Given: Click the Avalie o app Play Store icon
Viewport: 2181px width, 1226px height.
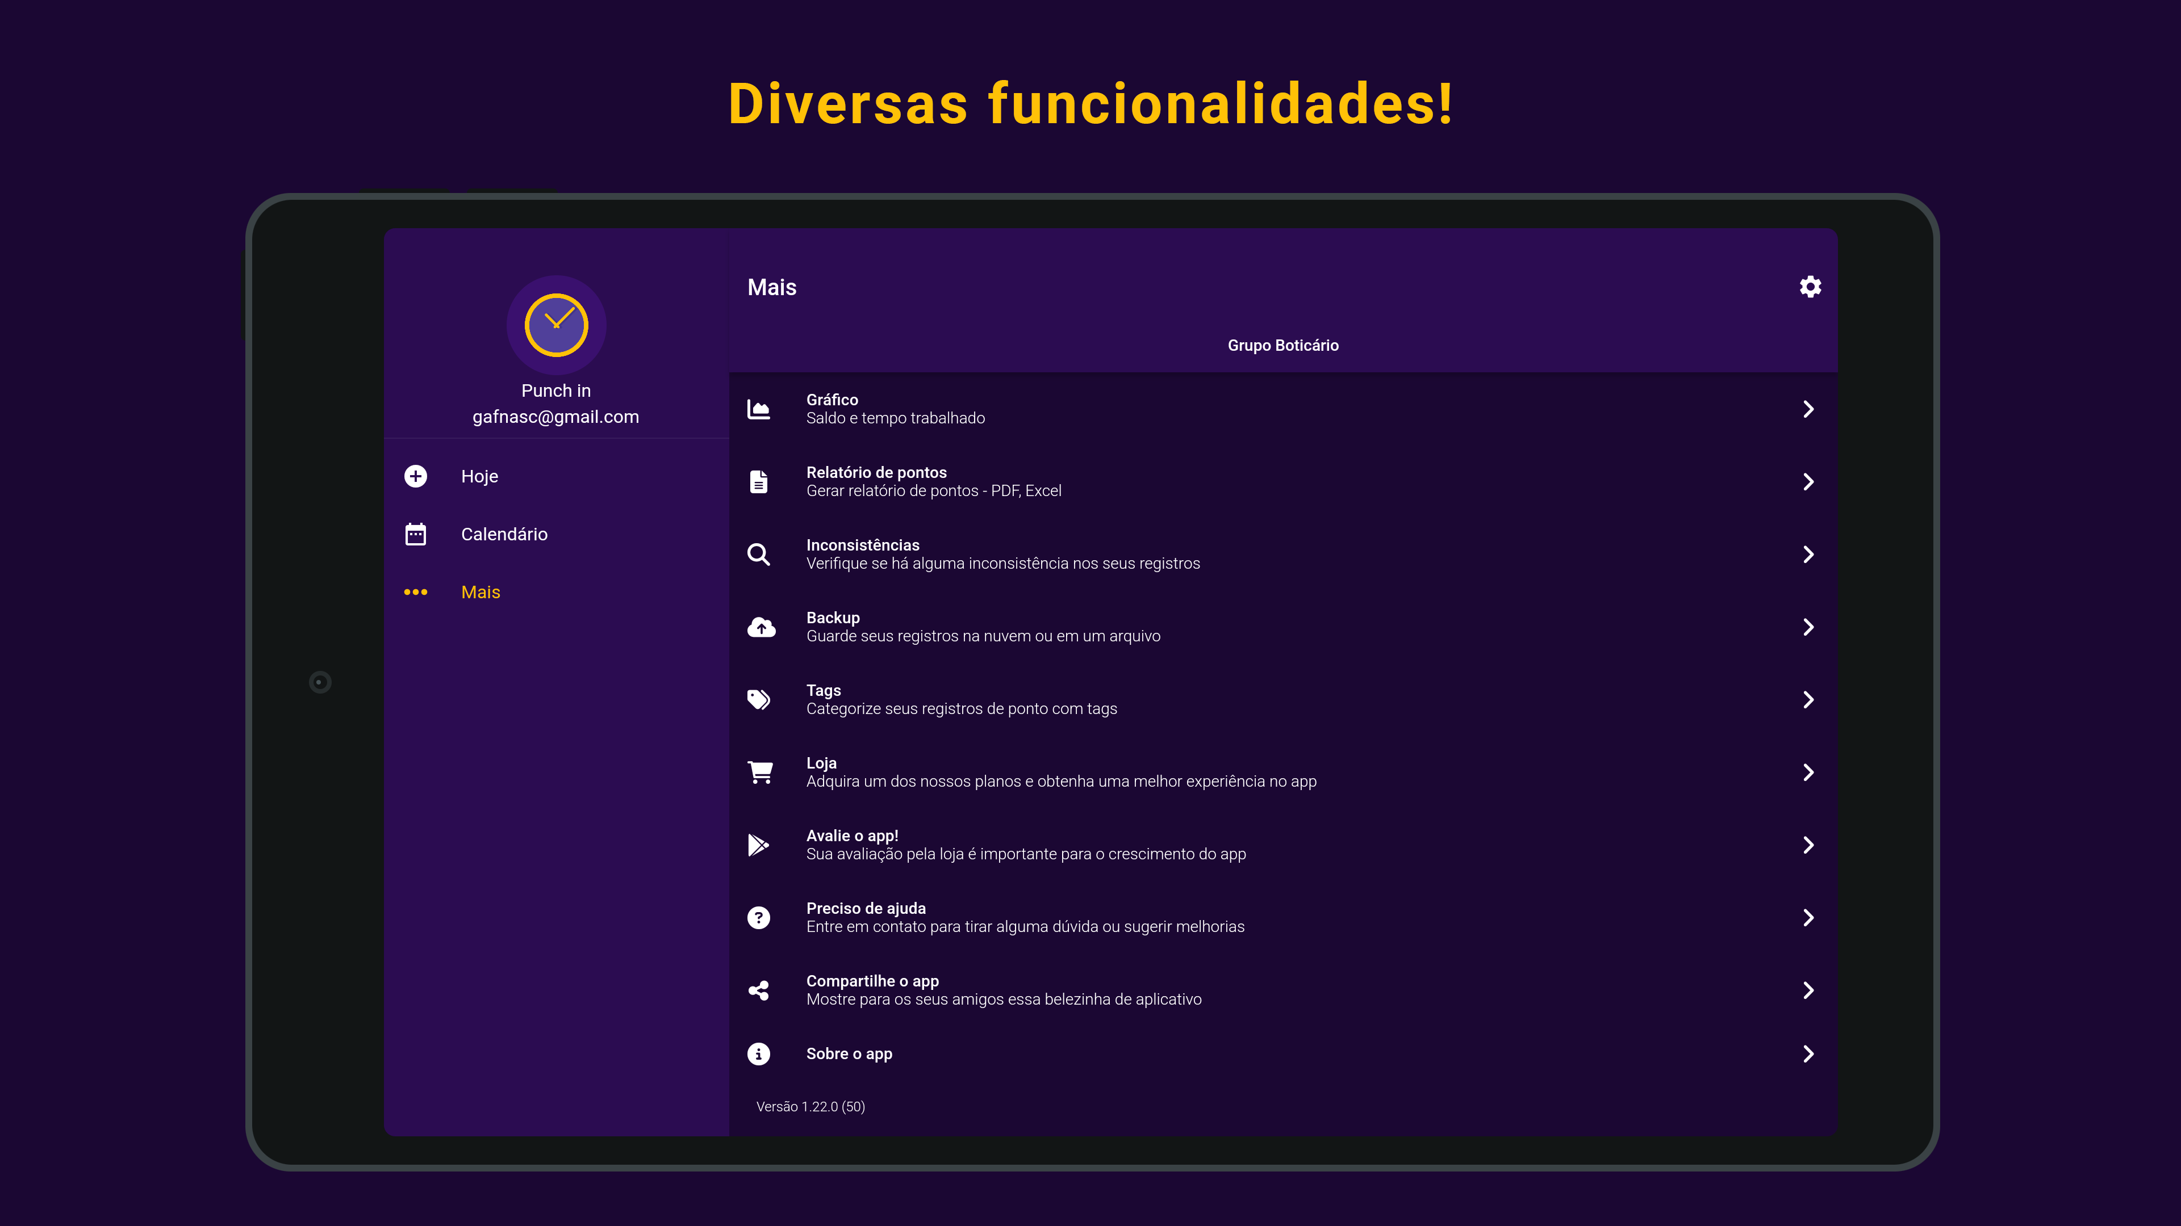Looking at the screenshot, I should (x=759, y=845).
